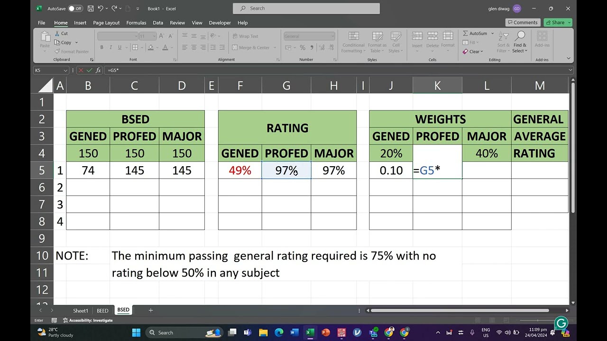Click the Grammarly icon at bottom right
The width and height of the screenshot is (607, 341).
pyautogui.click(x=561, y=323)
